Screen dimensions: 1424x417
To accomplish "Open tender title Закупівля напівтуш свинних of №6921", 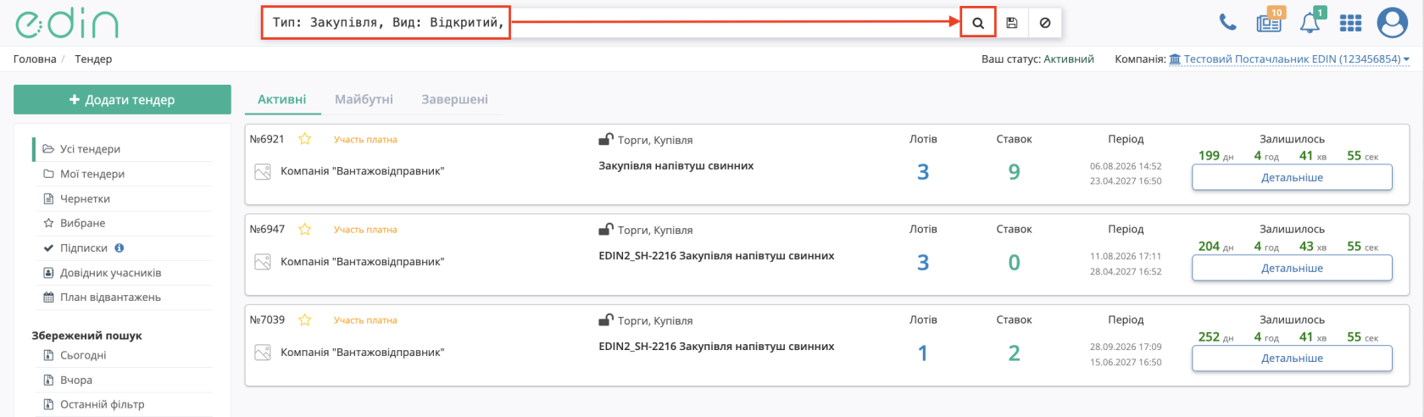I will 676,166.
